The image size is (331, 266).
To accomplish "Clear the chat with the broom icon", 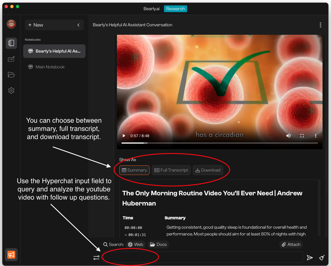I will 322,258.
